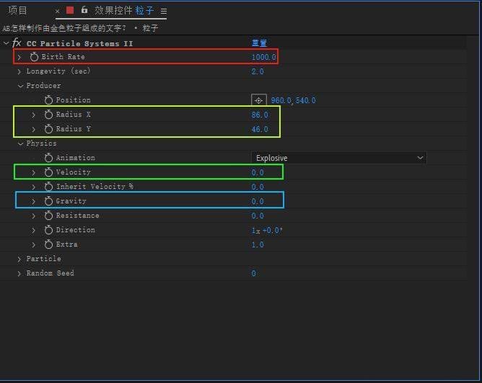
Task: Close the effect controls panel tab
Action: 58,12
